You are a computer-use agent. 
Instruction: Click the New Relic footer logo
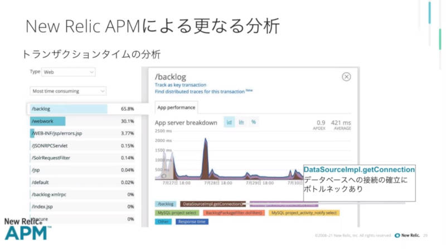(x=408, y=236)
